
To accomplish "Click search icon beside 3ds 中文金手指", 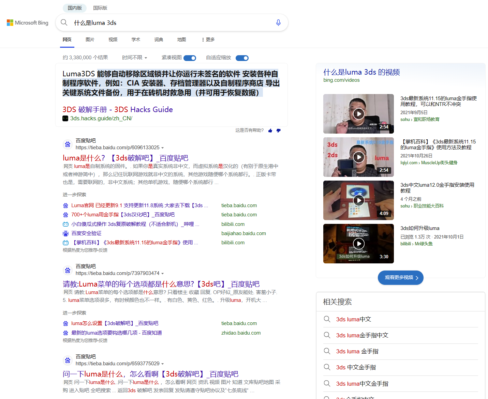I will coord(327,367).
